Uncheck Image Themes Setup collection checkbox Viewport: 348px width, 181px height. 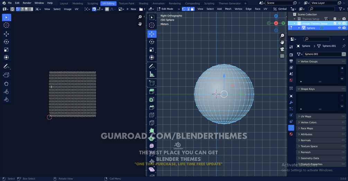tap(335, 23)
